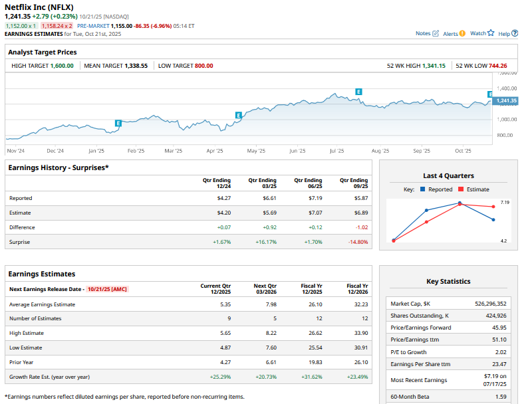
Task: Click the 10/21/25 [AMC] earnings date badge
Action: 107,289
